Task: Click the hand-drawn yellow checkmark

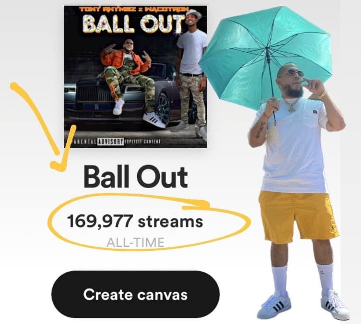Action: pyautogui.click(x=43, y=128)
